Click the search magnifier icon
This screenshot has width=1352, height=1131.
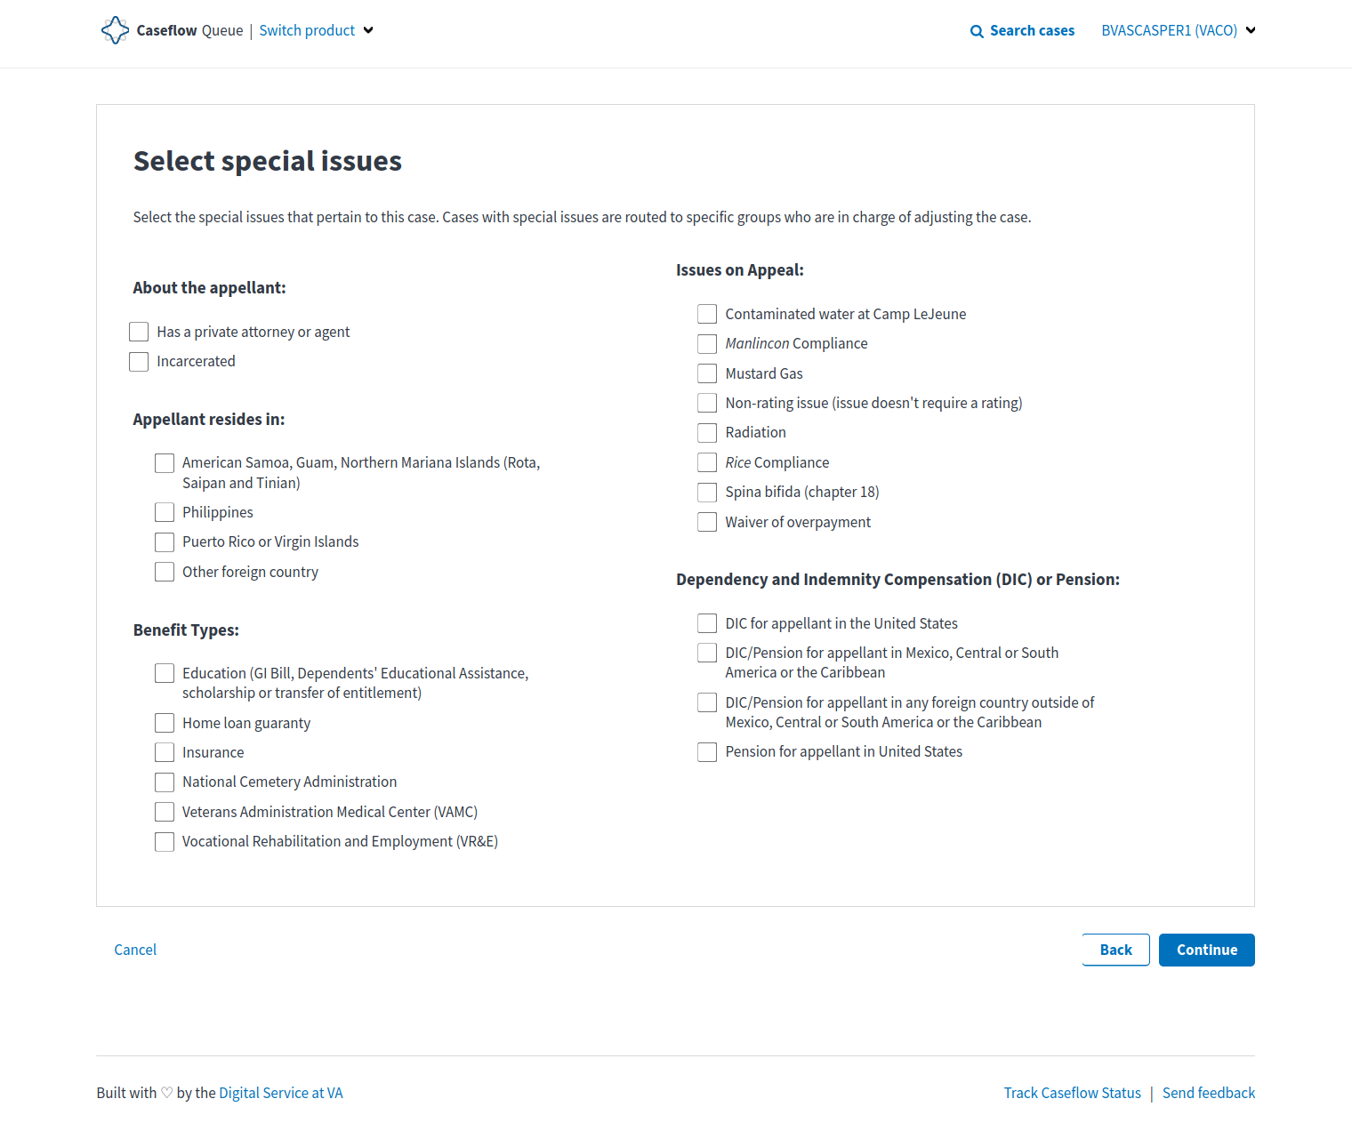point(977,31)
